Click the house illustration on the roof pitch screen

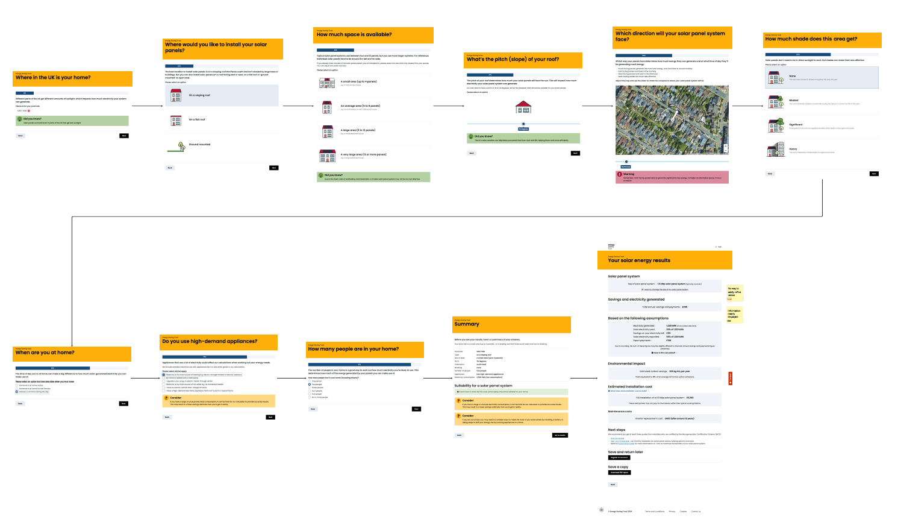tap(523, 107)
